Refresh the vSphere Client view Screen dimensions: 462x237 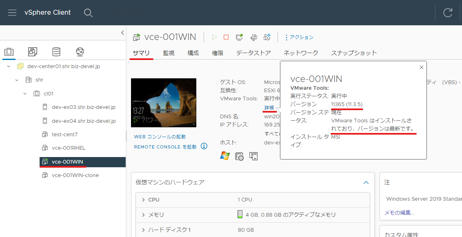coord(448,13)
